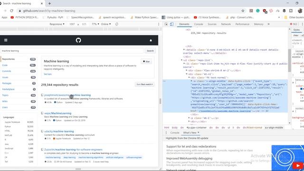Close the What's New drawer tab
Viewport: 304px width, 171px height.
click(199, 133)
